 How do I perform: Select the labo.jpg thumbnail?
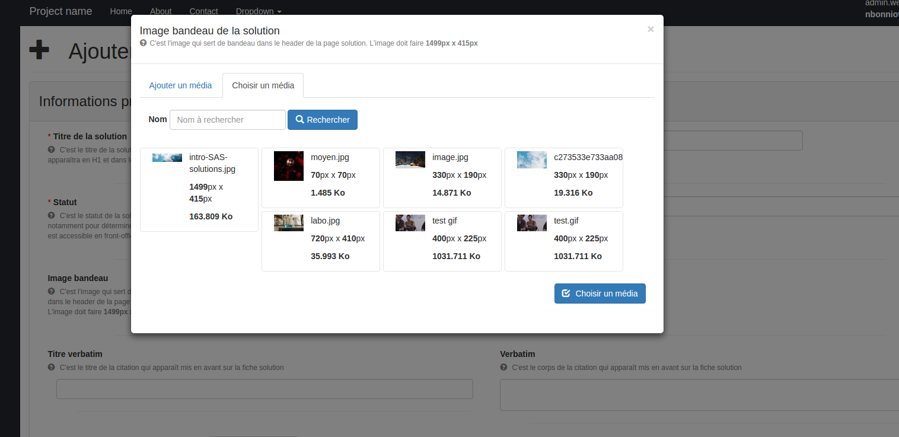[x=289, y=223]
